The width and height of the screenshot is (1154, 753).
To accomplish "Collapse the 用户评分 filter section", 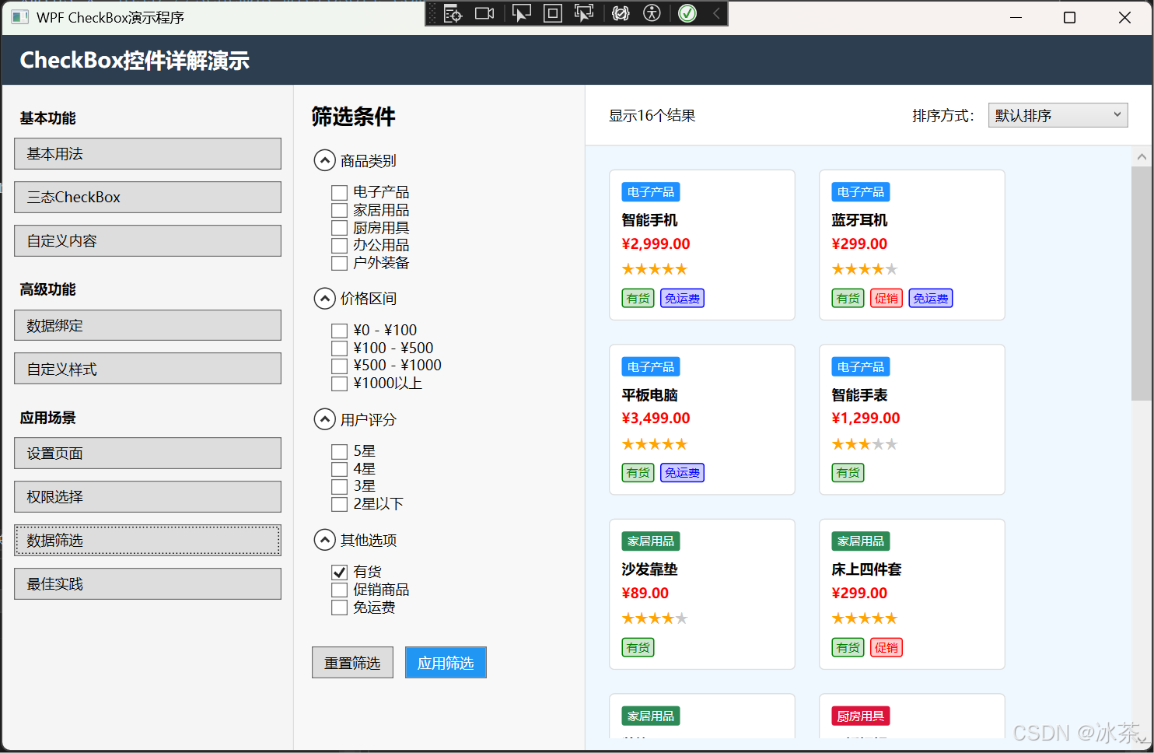I will click(x=324, y=420).
